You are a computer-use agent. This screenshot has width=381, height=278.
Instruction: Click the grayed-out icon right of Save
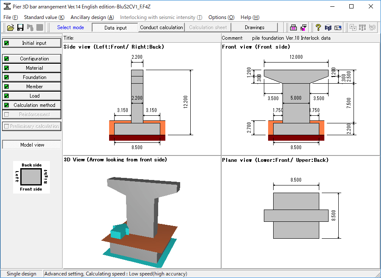click(30, 27)
